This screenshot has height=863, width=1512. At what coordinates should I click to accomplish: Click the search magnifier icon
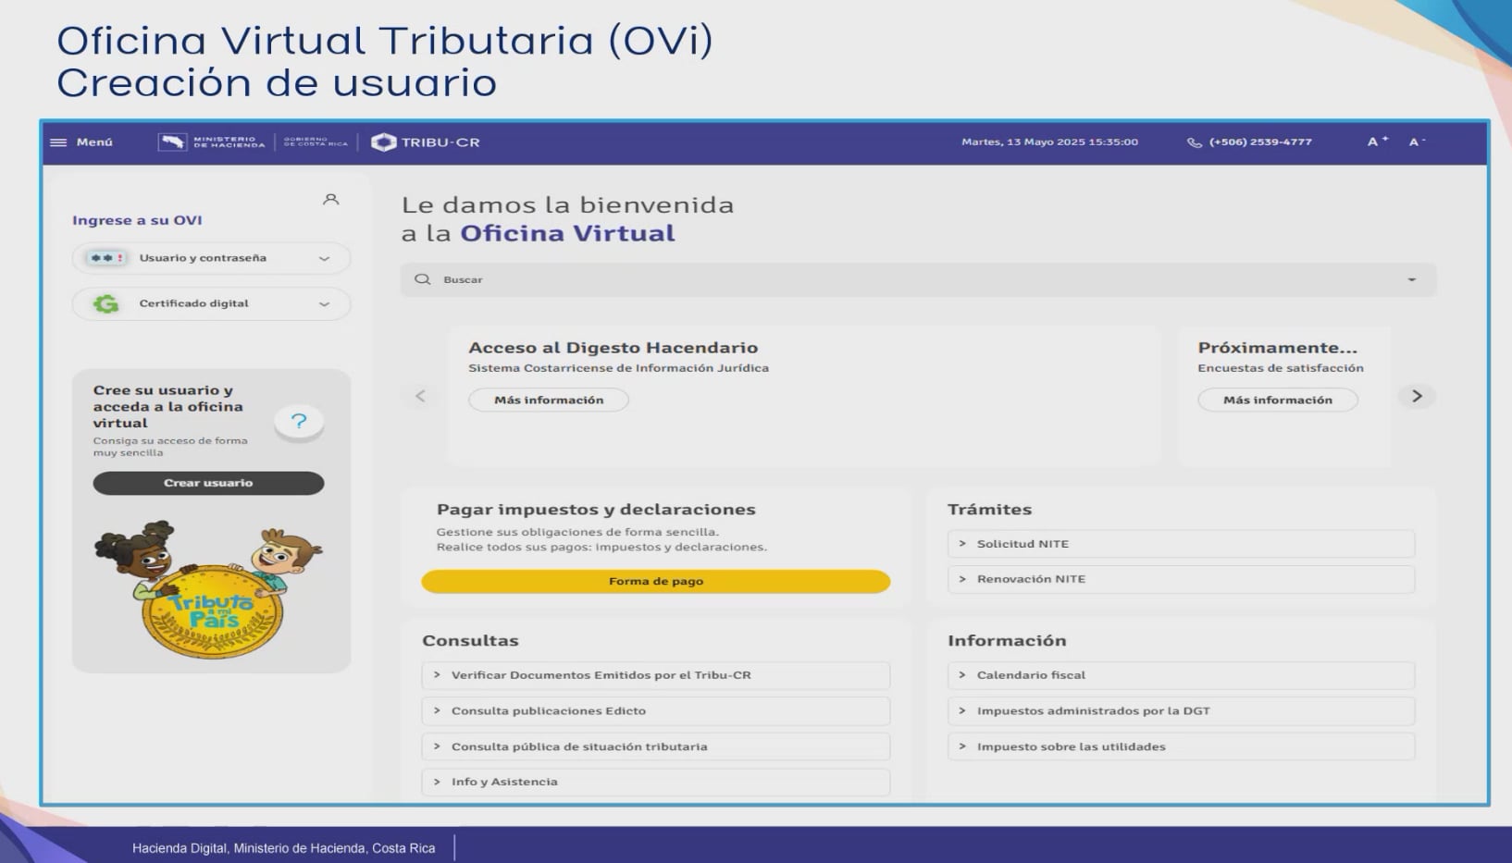[x=423, y=279]
